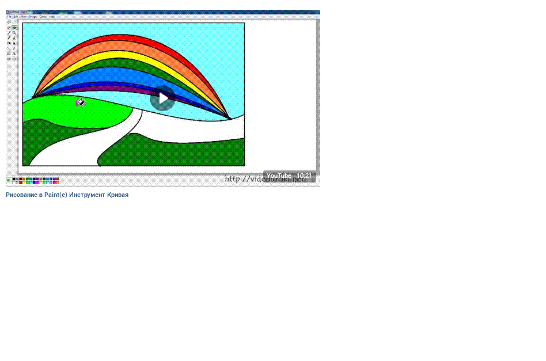546x361 pixels.
Task: Choose the Rectangle shape tool
Action: click(x=9, y=54)
